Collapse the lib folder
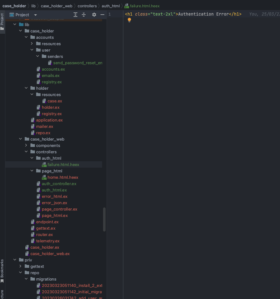 coord(15,24)
